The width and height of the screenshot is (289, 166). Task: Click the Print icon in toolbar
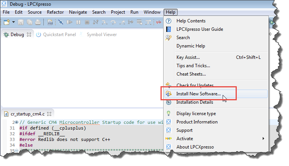[38, 22]
